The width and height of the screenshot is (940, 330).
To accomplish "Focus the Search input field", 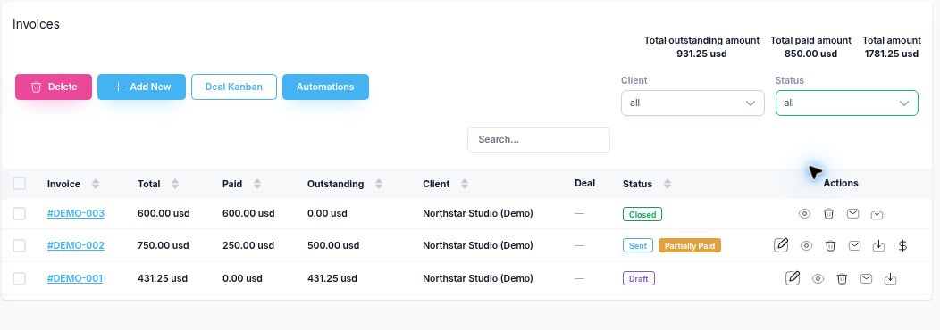I will point(538,139).
